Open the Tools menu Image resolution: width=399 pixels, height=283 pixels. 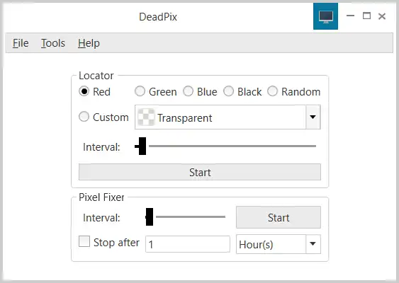point(53,43)
